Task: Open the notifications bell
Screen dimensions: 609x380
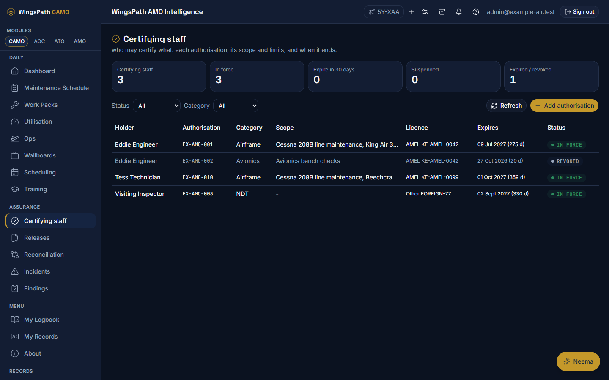Action: click(459, 12)
